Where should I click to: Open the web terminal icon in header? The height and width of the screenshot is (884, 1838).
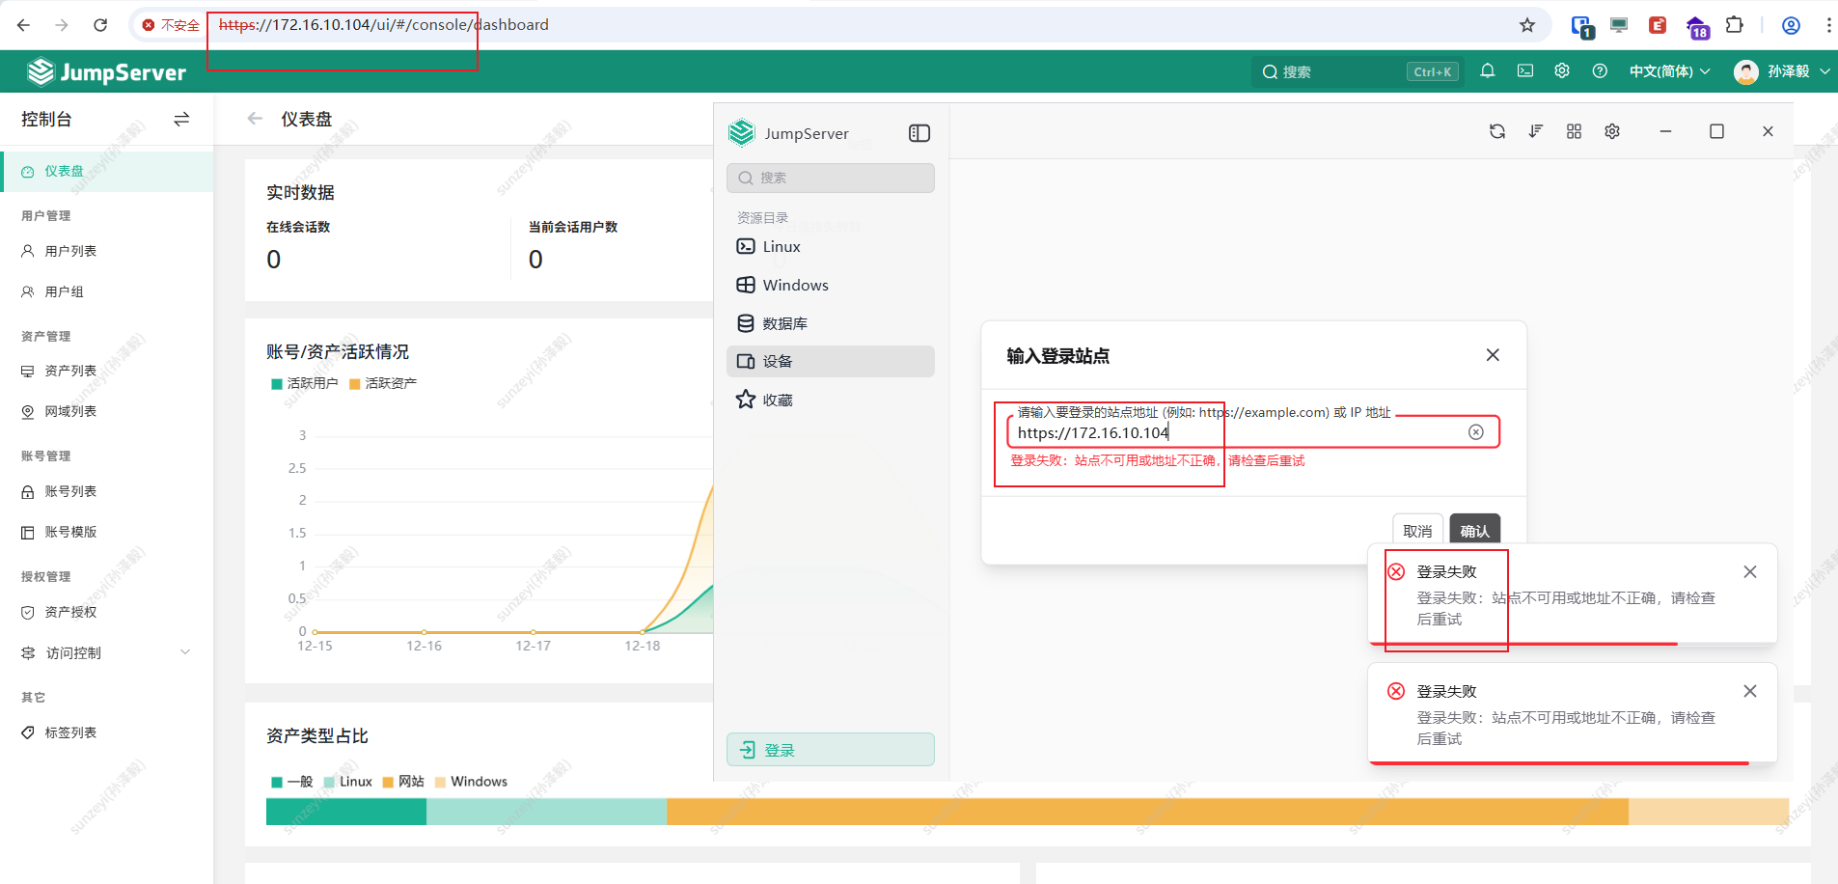coord(1524,70)
